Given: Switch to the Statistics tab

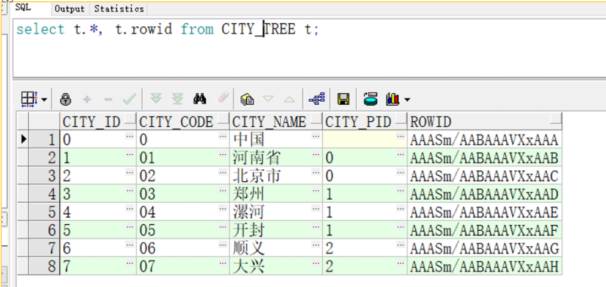Looking at the screenshot, I should (119, 8).
